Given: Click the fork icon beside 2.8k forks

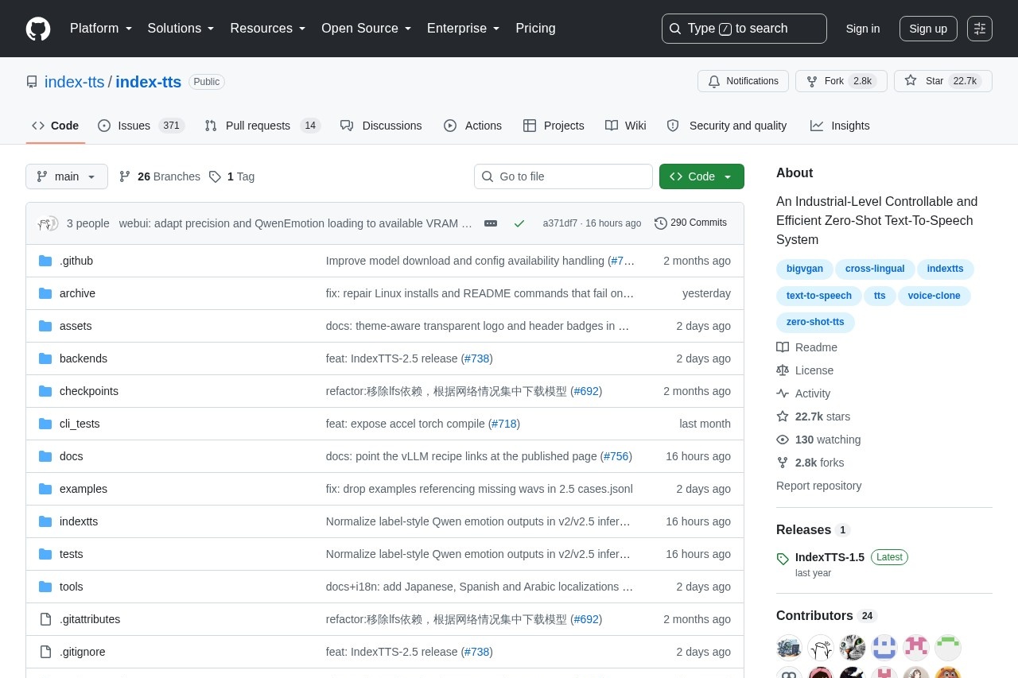Looking at the screenshot, I should [783, 463].
